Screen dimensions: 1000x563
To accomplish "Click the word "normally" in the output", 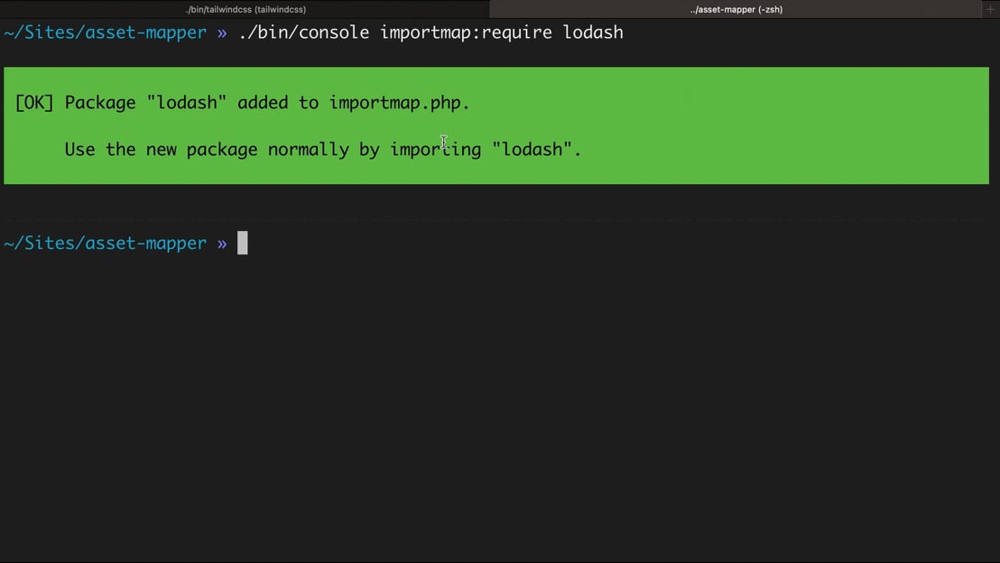I will pyautogui.click(x=308, y=149).
